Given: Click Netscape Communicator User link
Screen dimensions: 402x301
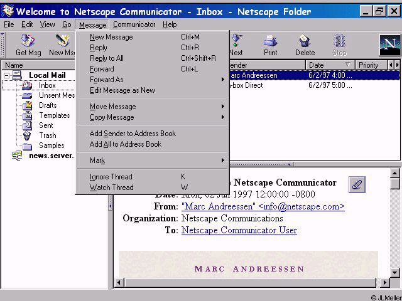Looking at the screenshot, I should click(239, 230).
